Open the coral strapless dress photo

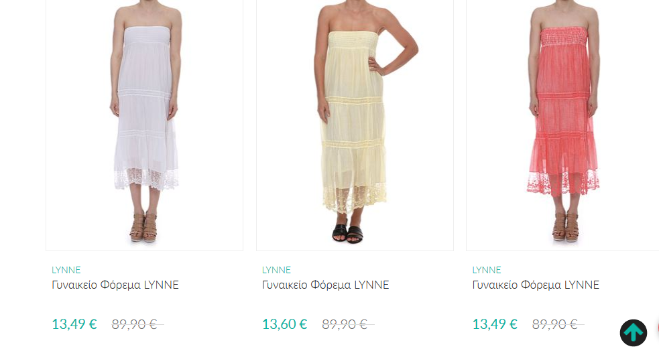562,125
